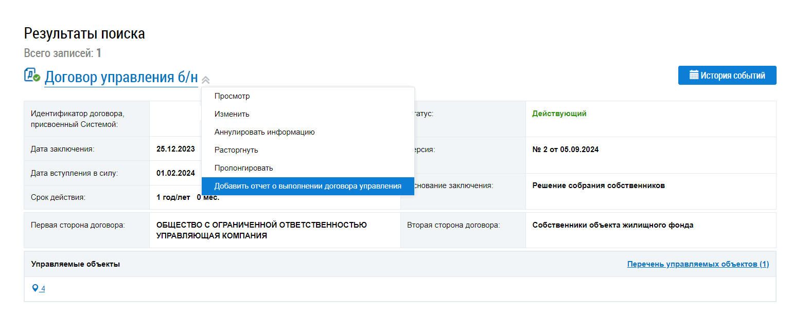
Task: Click the Управляемые объекты section header
Action: click(76, 264)
